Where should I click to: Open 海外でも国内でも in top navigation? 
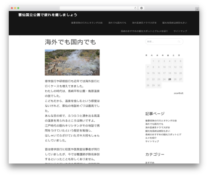coord(117,23)
